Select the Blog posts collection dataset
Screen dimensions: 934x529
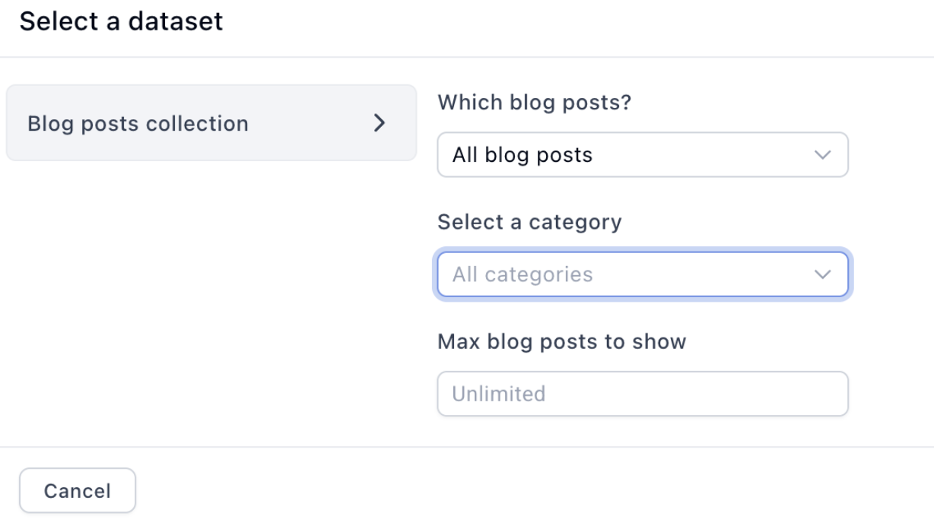211,122
